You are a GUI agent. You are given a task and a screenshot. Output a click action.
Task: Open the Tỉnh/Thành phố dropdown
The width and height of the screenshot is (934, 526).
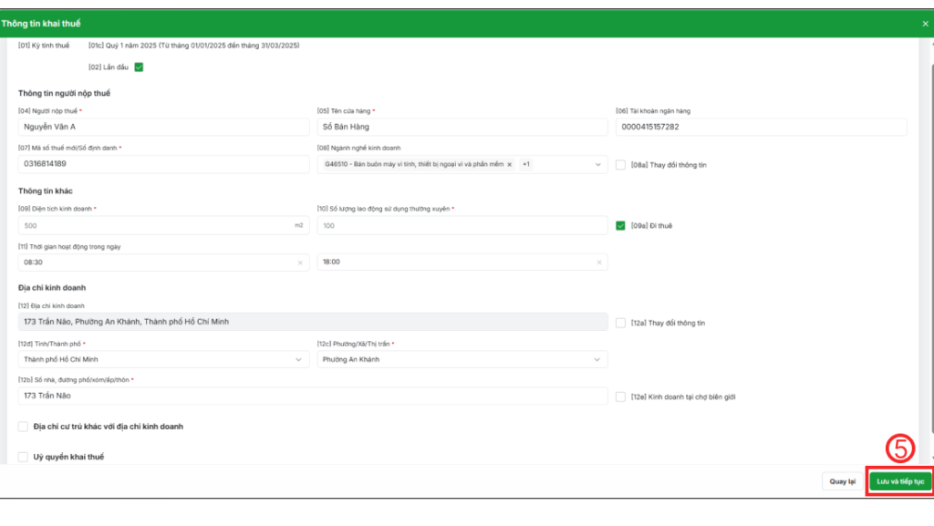tap(299, 360)
